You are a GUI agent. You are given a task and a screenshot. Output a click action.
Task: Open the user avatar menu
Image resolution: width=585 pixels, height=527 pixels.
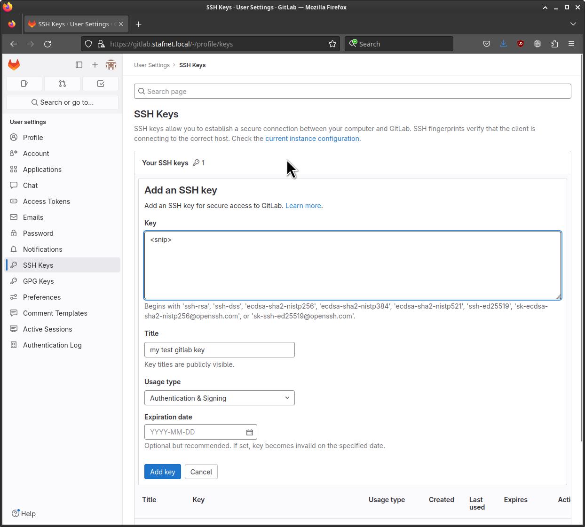(x=111, y=65)
